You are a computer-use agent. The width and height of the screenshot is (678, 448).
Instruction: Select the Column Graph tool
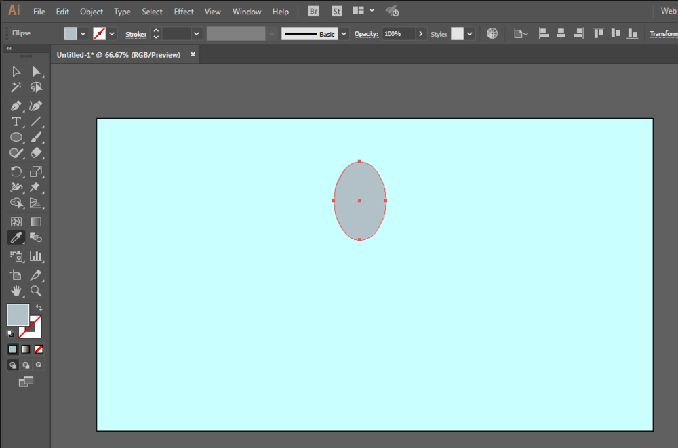[x=36, y=256]
